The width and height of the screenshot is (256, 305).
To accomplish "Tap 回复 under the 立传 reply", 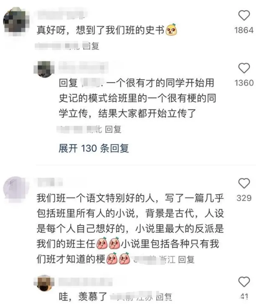I will (x=113, y=130).
